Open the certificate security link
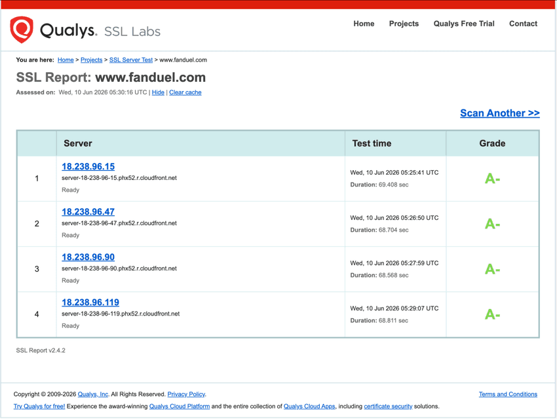The width and height of the screenshot is (557, 419). click(x=388, y=406)
